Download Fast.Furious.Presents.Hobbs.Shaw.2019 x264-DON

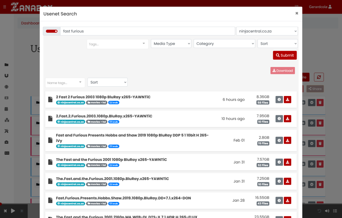(288, 200)
